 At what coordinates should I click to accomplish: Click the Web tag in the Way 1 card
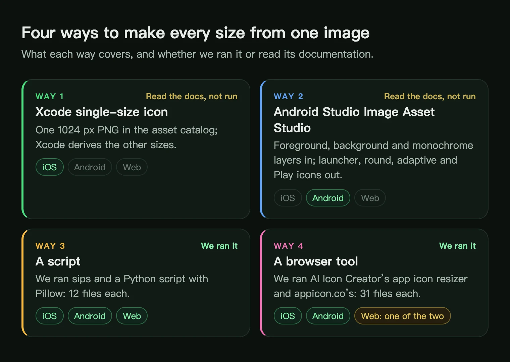[132, 167]
